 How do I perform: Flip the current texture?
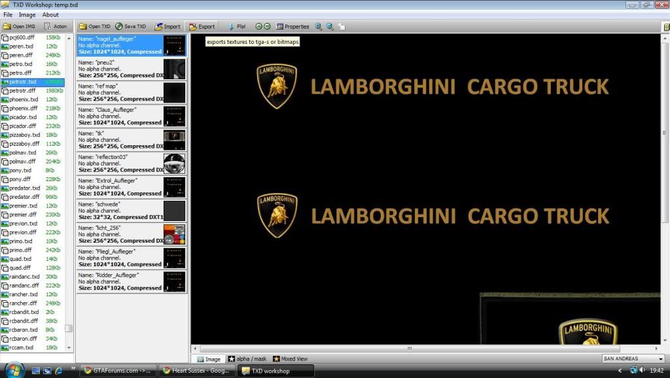(237, 26)
